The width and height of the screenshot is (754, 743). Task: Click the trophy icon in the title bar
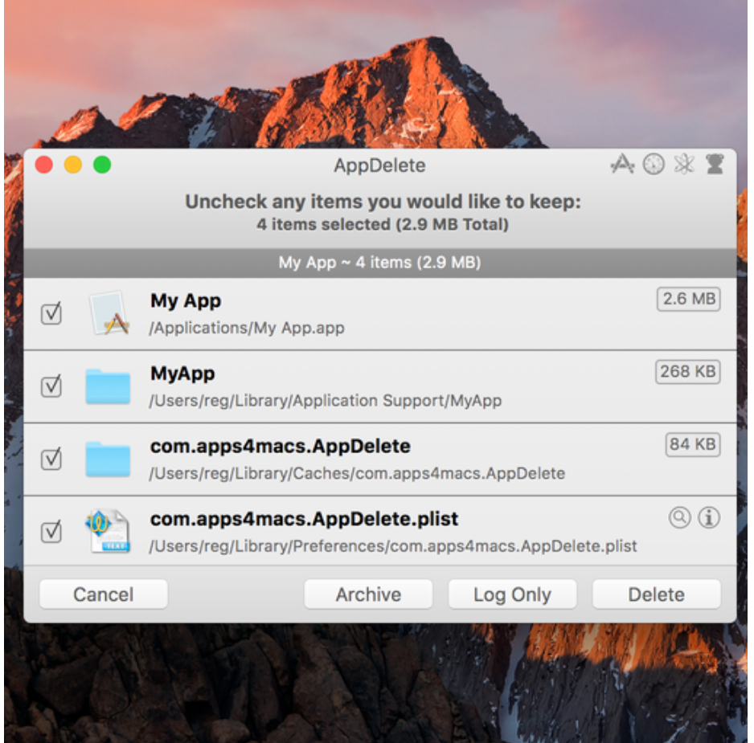pos(715,165)
